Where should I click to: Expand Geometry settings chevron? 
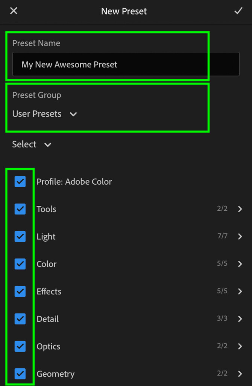pyautogui.click(x=240, y=374)
